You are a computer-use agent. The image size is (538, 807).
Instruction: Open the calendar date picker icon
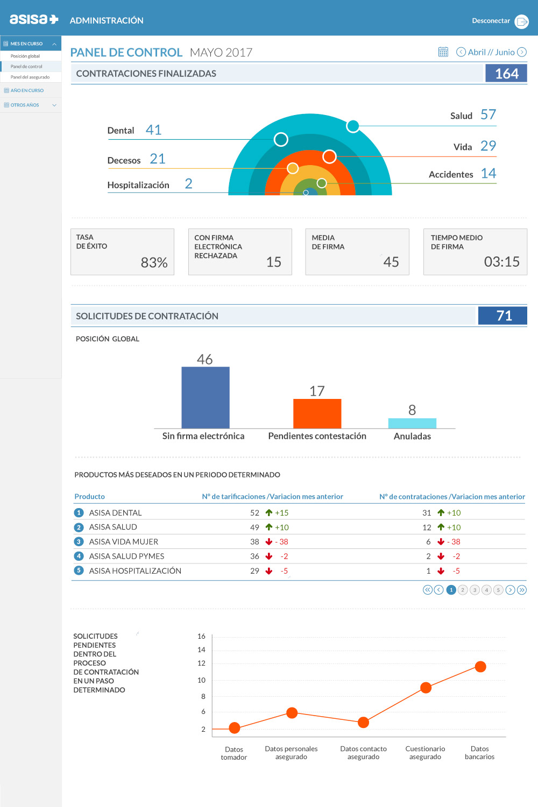coord(443,52)
